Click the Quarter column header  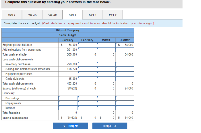pyautogui.click(x=125, y=40)
